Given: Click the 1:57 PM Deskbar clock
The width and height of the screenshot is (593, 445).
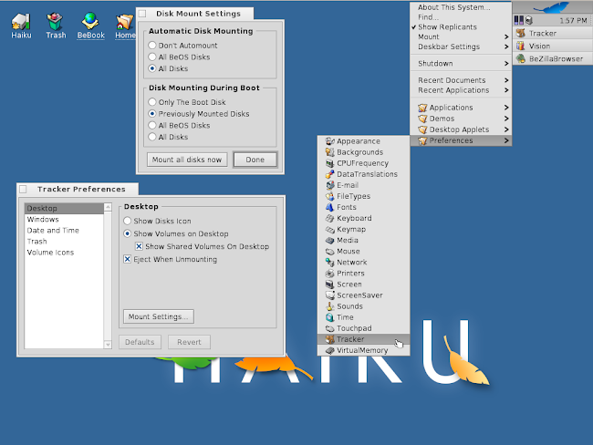Looking at the screenshot, I should [x=573, y=20].
